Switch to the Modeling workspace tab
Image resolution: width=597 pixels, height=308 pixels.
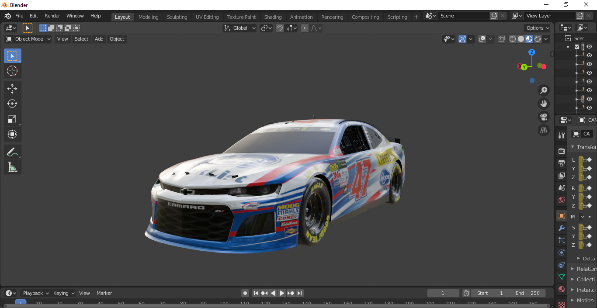pos(148,17)
